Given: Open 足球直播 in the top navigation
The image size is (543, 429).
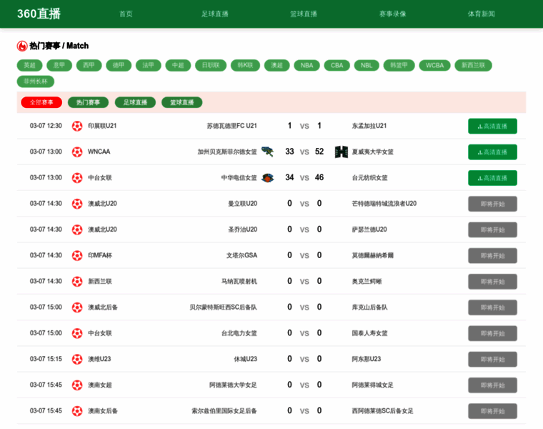Looking at the screenshot, I should point(215,14).
